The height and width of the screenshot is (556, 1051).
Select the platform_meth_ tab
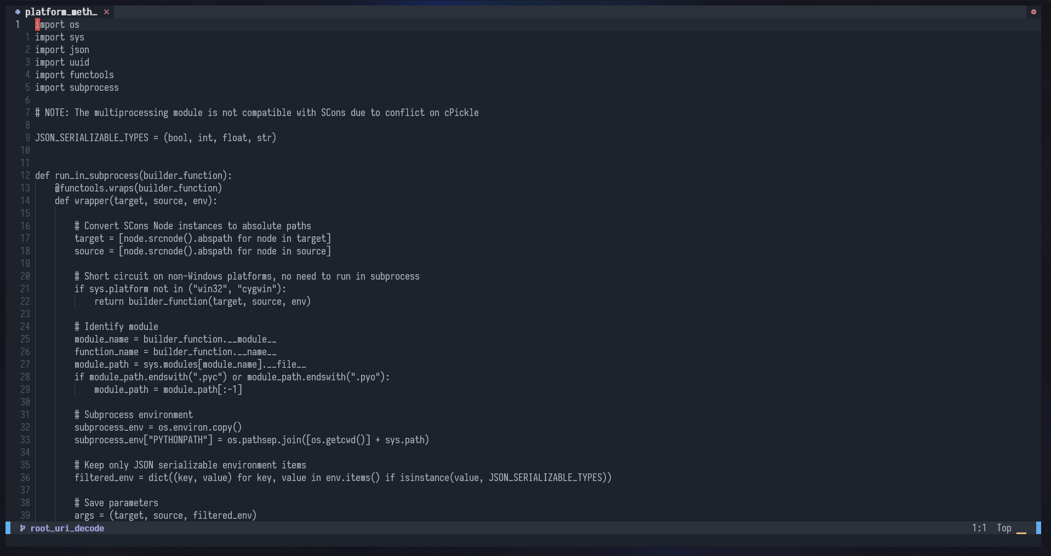click(x=60, y=11)
